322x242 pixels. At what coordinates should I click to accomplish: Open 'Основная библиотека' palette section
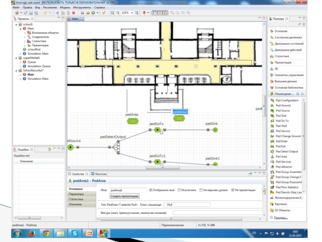pyautogui.click(x=287, y=88)
